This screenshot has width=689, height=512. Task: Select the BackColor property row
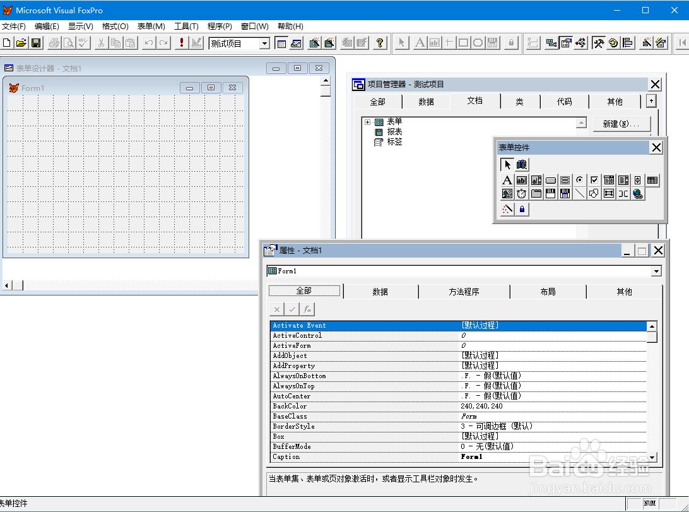[458, 406]
